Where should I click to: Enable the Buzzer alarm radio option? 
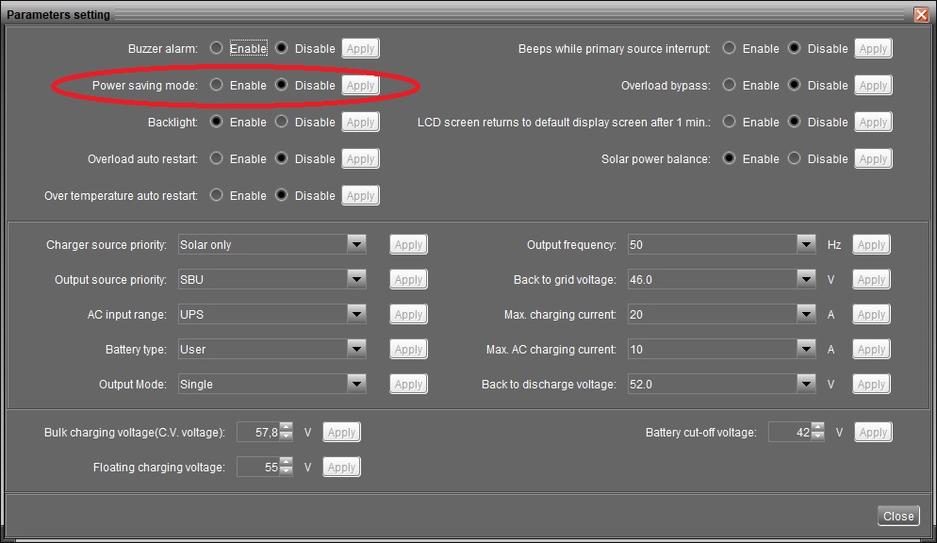[x=217, y=48]
